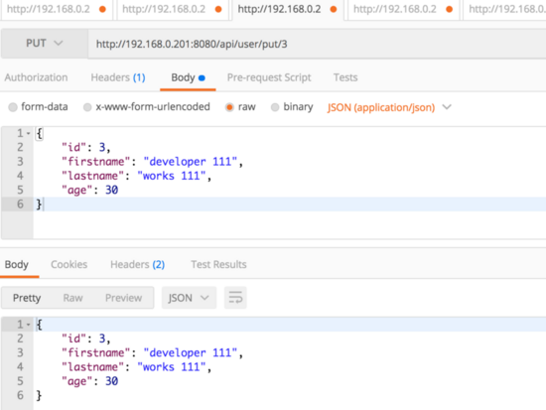546x410 pixels.
Task: Open the Pre-request Script tab
Action: click(269, 77)
